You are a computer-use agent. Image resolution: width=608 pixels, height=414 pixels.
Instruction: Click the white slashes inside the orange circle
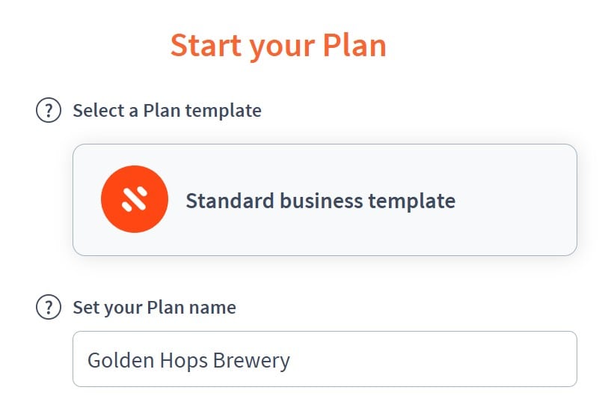[x=135, y=199]
